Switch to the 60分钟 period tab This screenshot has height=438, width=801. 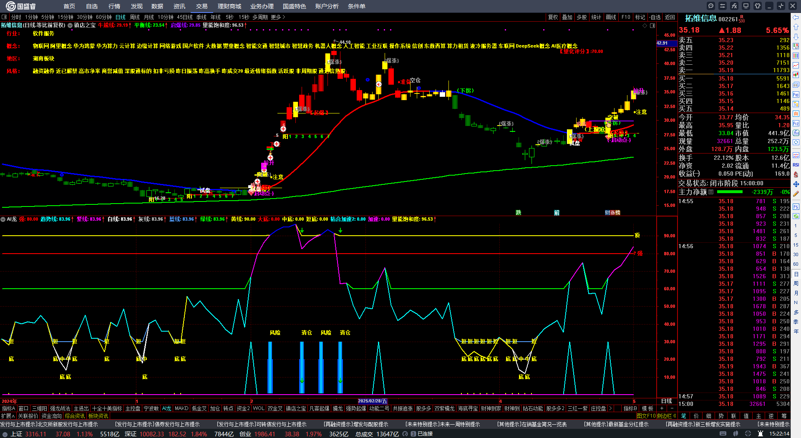(103, 17)
